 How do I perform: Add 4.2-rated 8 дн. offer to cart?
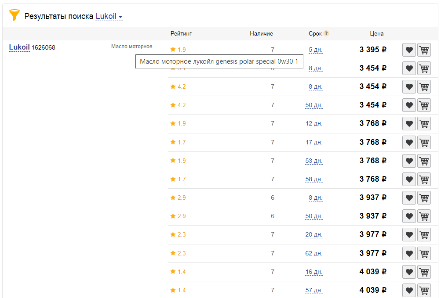tap(424, 87)
